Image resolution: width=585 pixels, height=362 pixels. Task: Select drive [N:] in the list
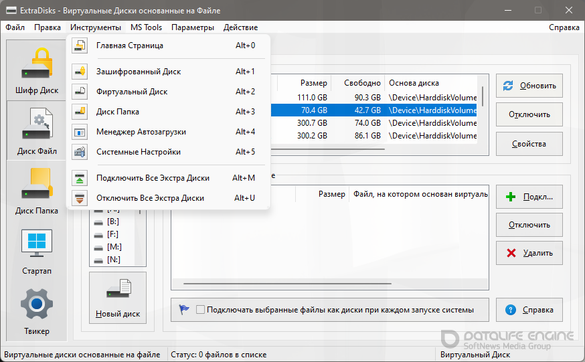tap(113, 260)
